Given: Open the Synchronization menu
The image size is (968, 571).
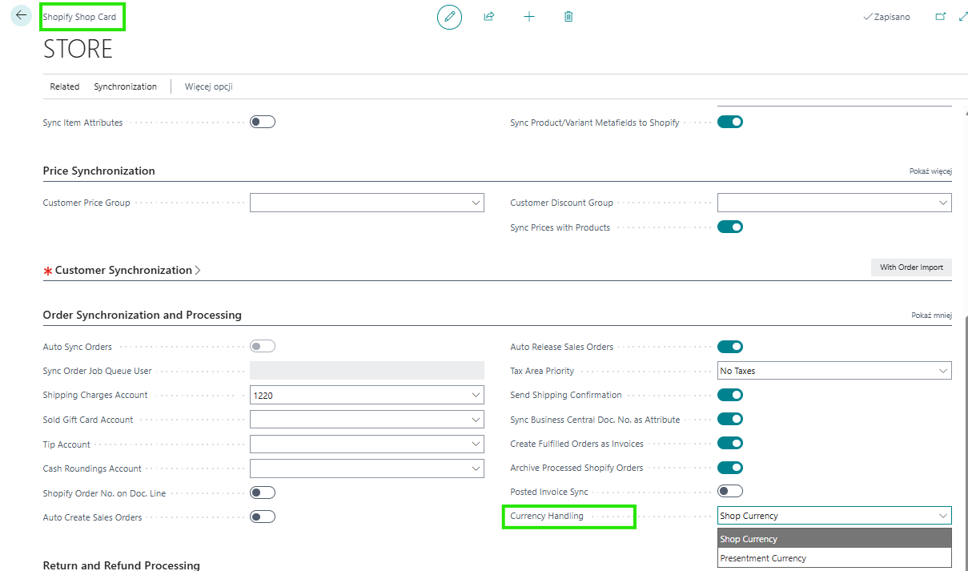Looking at the screenshot, I should click(126, 86).
